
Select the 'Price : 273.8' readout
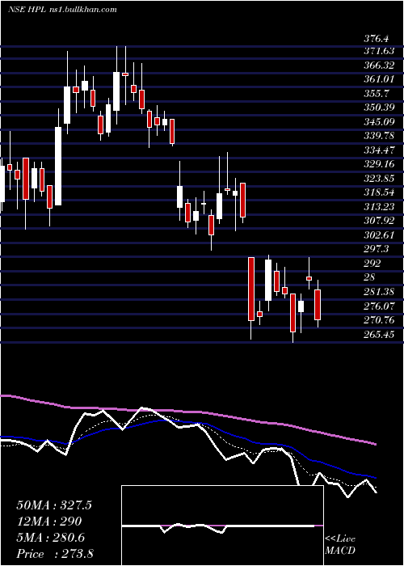coord(55,554)
